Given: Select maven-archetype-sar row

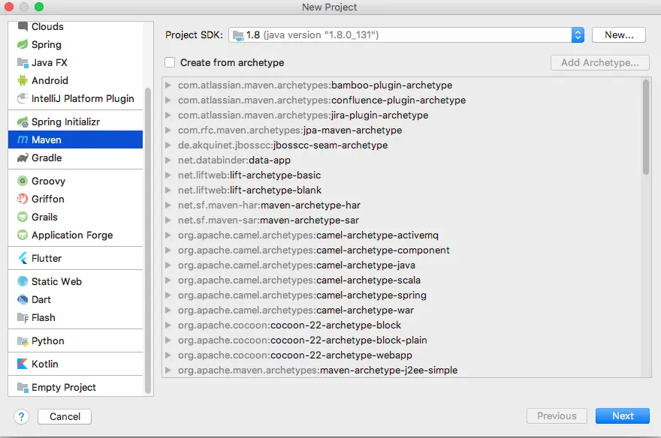Looking at the screenshot, I should tap(403, 220).
